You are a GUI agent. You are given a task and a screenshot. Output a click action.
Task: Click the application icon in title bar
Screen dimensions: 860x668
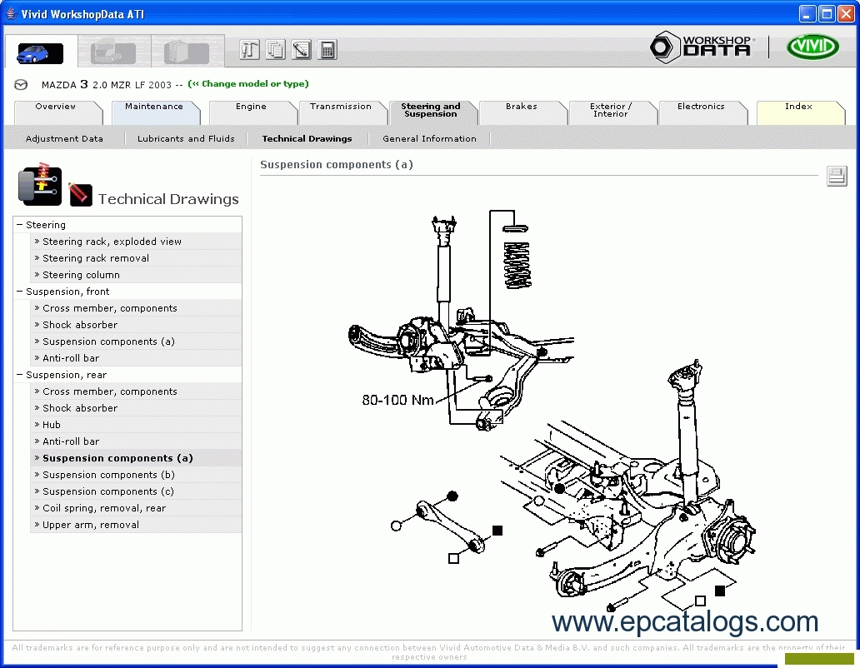click(x=11, y=13)
